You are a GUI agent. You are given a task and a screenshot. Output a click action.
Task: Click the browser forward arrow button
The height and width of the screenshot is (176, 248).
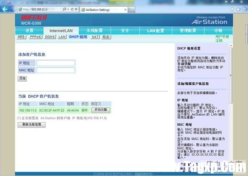coord(13,9)
